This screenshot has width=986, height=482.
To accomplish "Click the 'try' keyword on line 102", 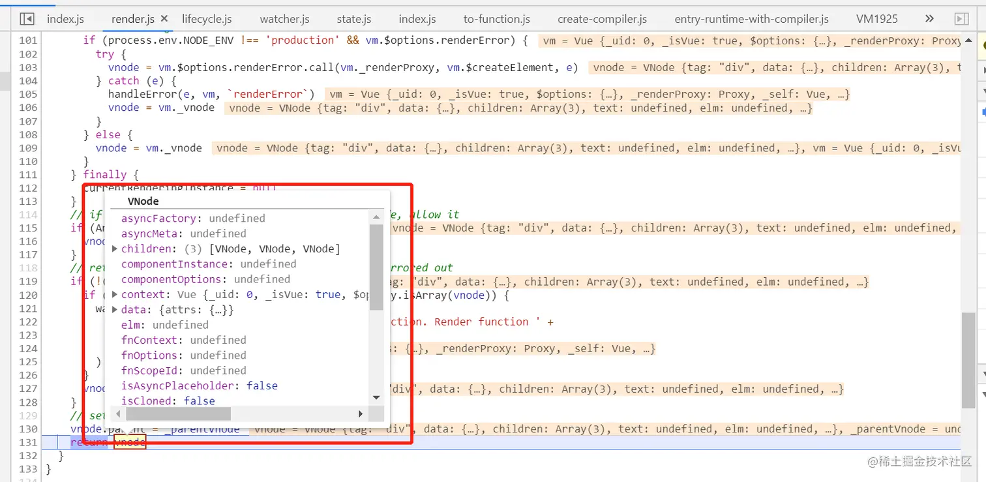I will (x=104, y=54).
